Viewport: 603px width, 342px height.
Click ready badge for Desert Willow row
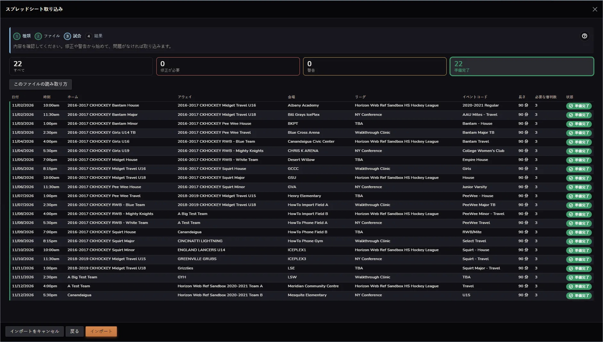579,160
